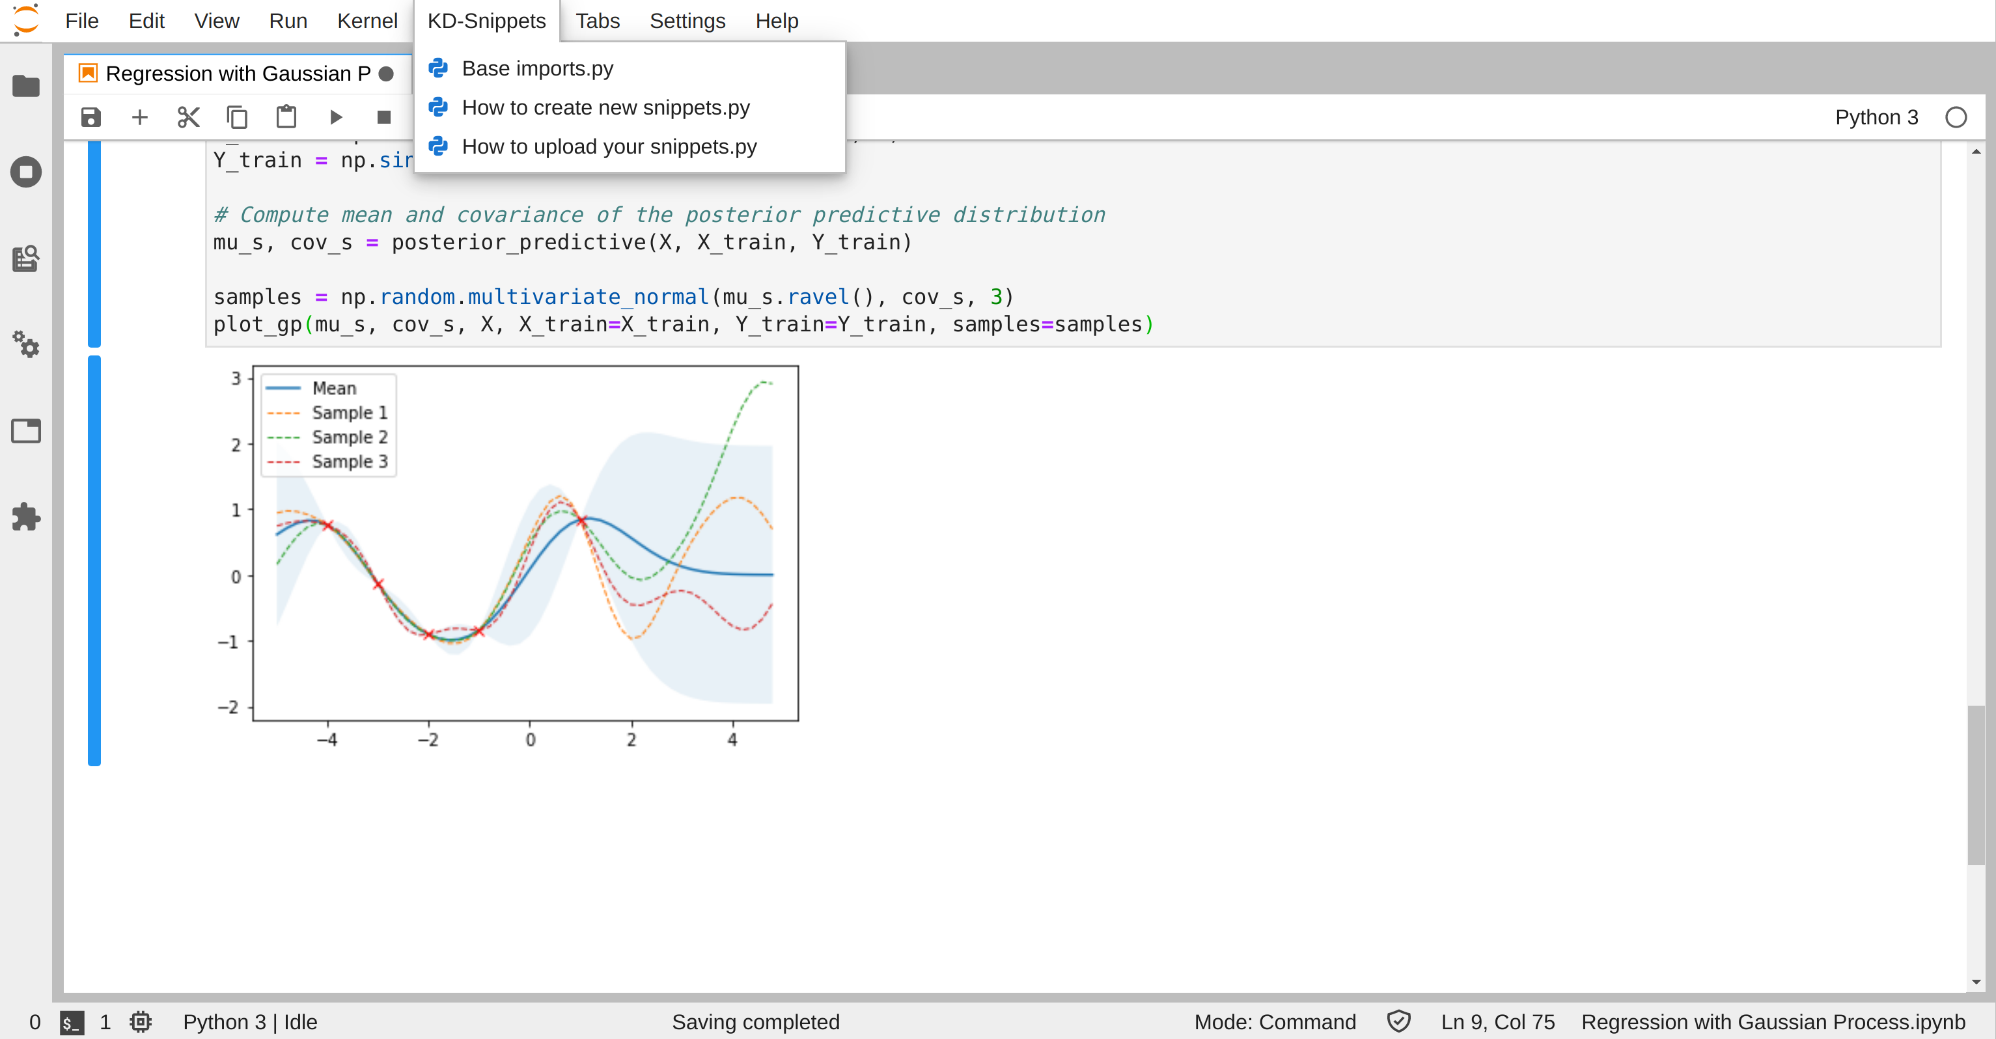The height and width of the screenshot is (1039, 1996).
Task: Open the File Browser sidebar panel
Action: click(x=25, y=85)
